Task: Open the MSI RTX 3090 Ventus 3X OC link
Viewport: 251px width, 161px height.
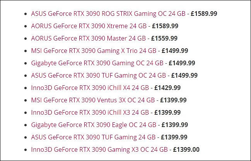Action: point(93,100)
